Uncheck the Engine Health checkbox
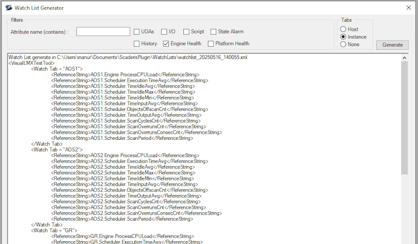 click(x=166, y=43)
